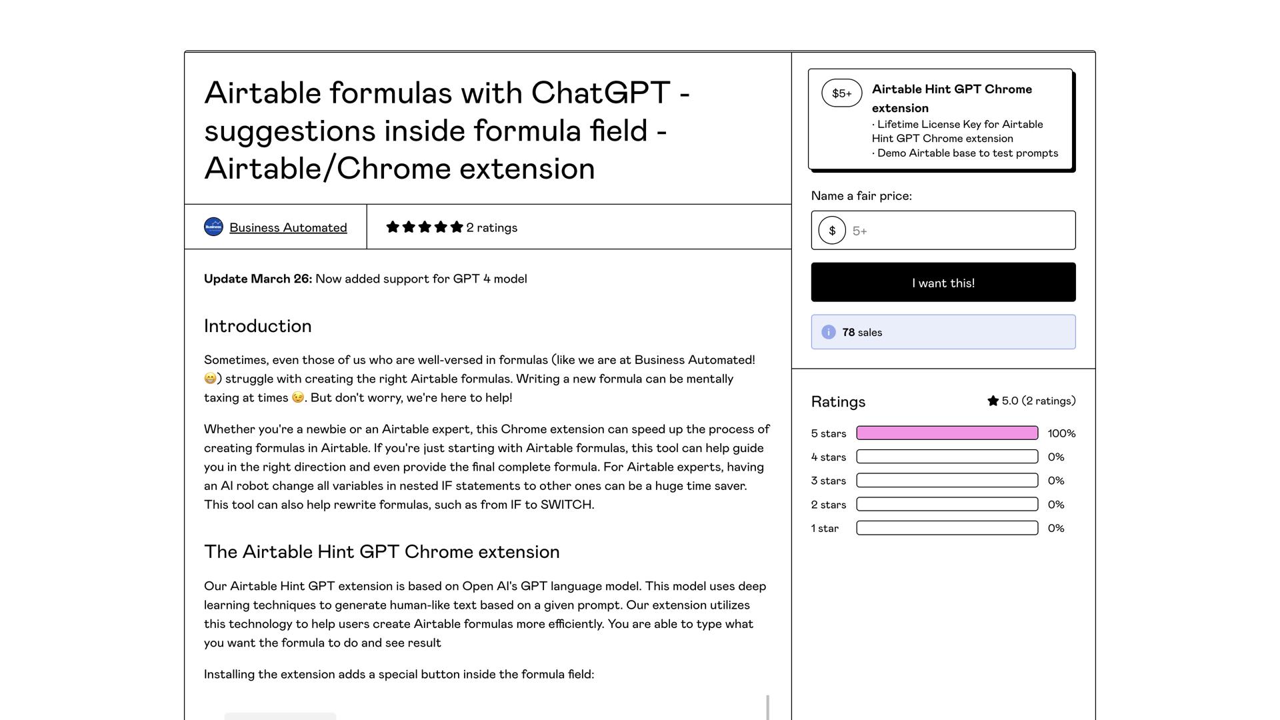
Task: Focus the fair price input field
Action: tap(959, 231)
